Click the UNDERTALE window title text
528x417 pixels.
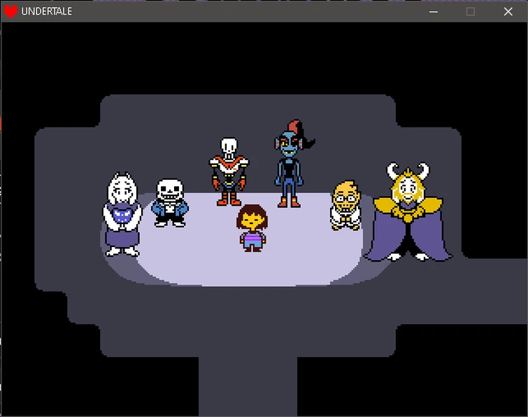46,11
